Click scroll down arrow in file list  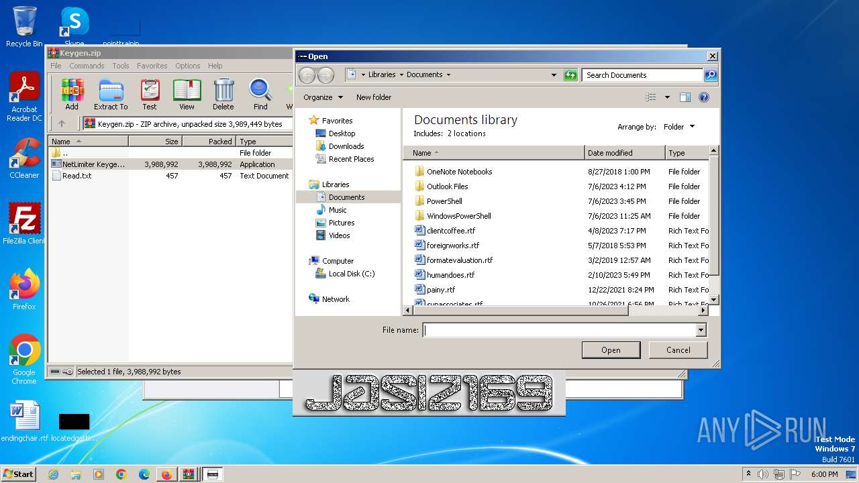(714, 299)
